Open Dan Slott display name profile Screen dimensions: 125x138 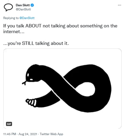point(23,5)
